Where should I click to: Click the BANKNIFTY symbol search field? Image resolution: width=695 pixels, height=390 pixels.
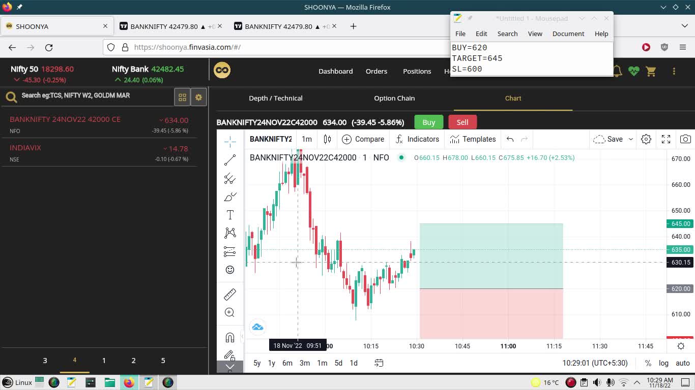tap(271, 139)
